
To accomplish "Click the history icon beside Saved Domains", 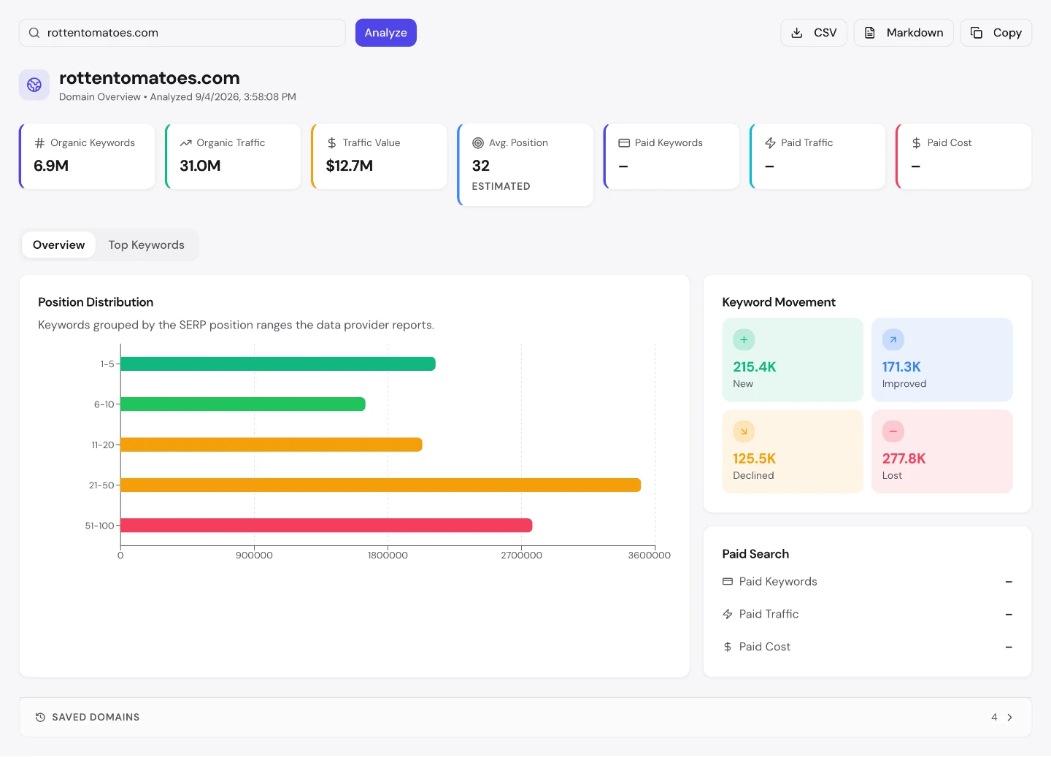I will click(40, 718).
